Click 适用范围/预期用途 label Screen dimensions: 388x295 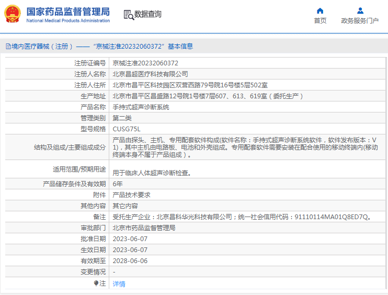[79, 169]
